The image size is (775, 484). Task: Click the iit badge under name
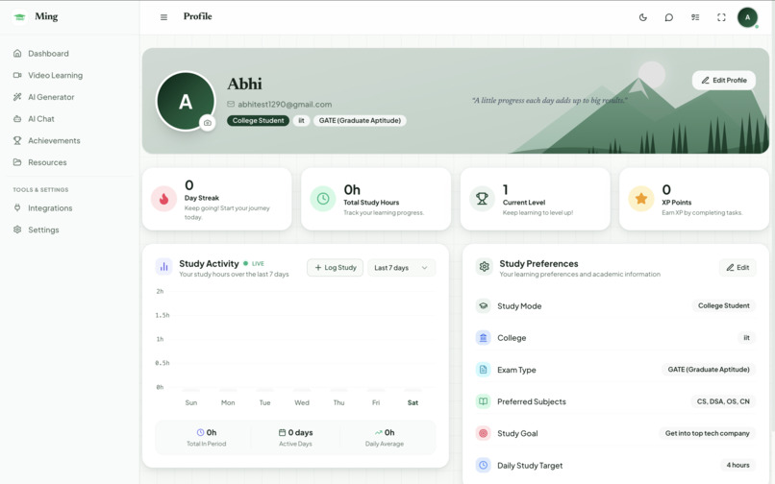[x=302, y=120]
